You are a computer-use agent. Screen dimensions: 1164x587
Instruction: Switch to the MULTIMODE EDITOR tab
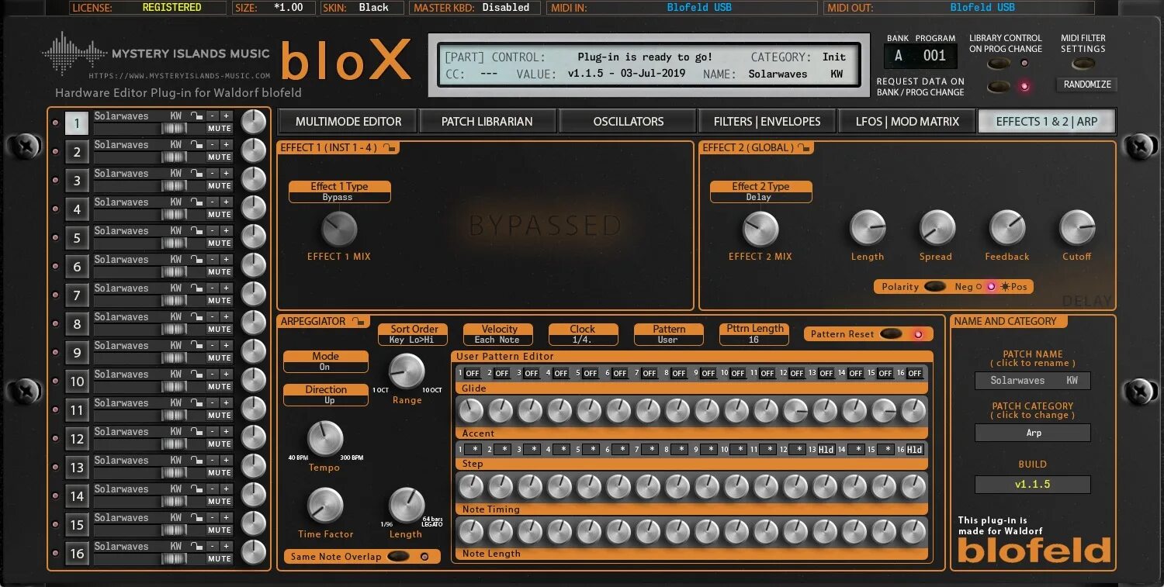(348, 122)
